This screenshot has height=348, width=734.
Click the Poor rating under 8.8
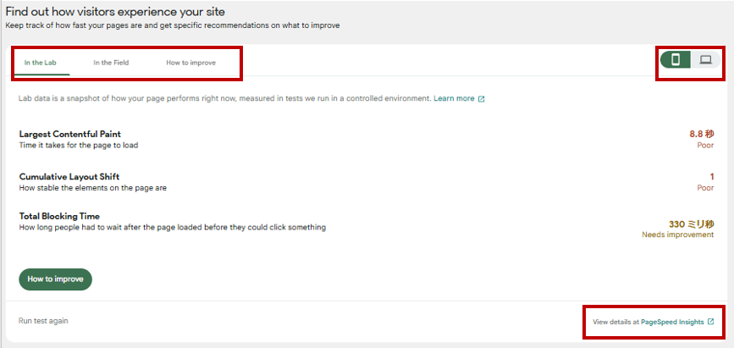704,145
